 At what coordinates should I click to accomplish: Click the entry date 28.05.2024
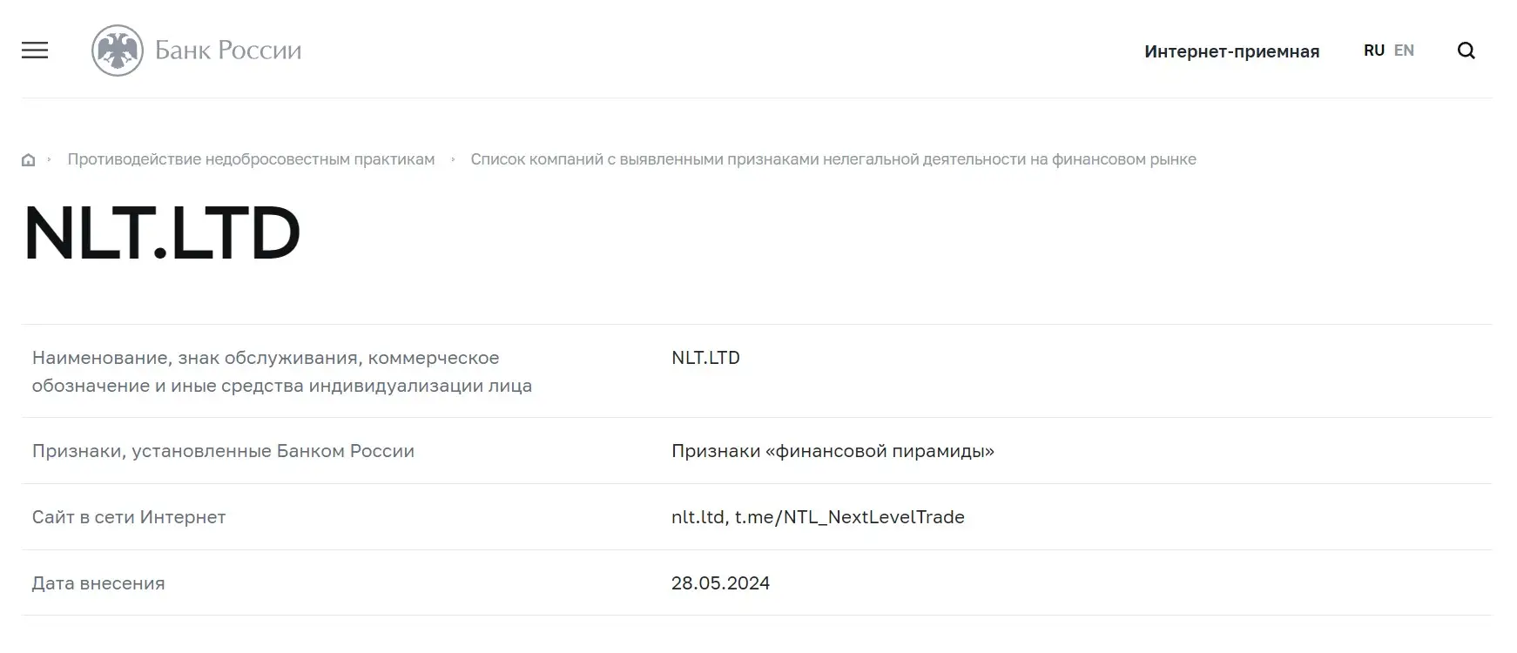coord(720,582)
